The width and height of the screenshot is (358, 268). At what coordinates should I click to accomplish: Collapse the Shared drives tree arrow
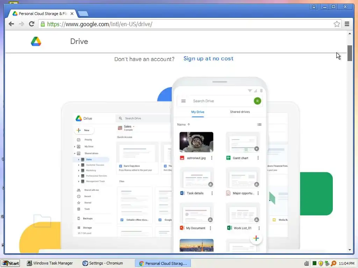click(75, 154)
